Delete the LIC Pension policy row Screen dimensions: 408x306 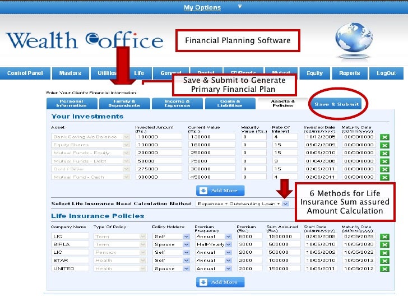coord(384,253)
